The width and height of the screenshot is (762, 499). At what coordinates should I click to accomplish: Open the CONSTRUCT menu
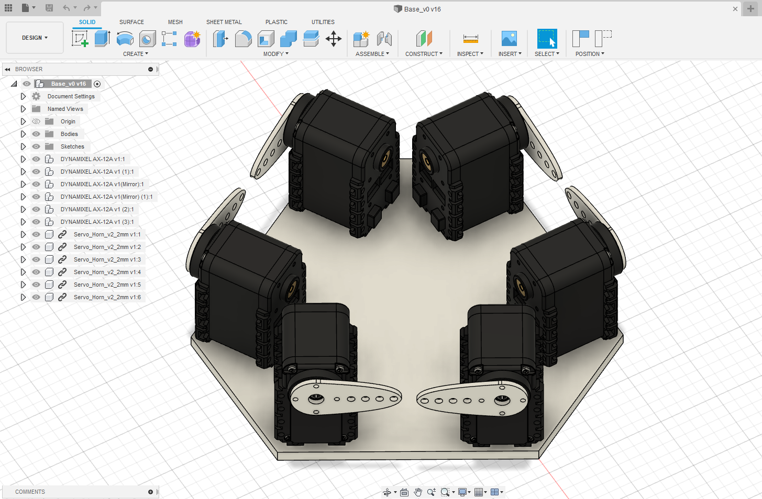tap(423, 54)
